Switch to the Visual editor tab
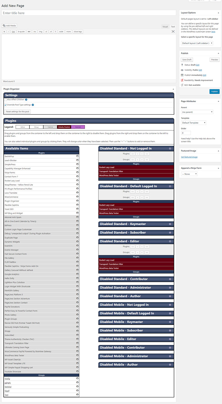Image resolution: width=222 pixels, height=404 pixels. point(165,27)
